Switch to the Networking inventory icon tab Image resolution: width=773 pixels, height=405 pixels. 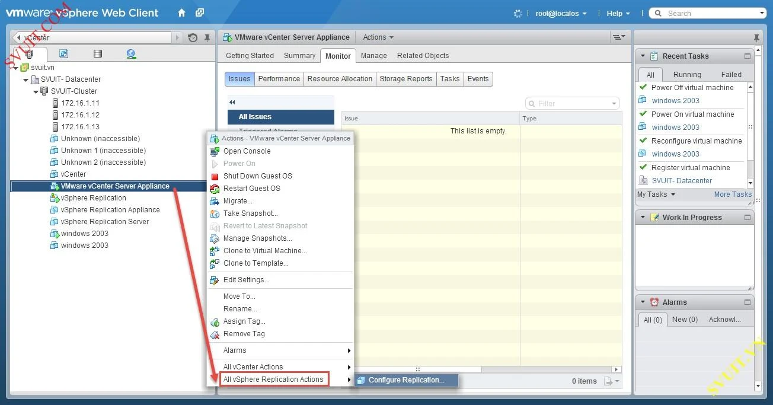[x=132, y=54]
